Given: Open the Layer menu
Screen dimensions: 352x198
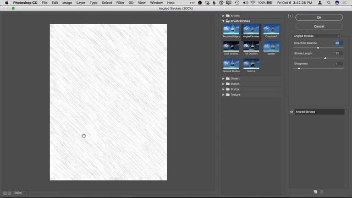Looking at the screenshot, I should (x=81, y=3).
